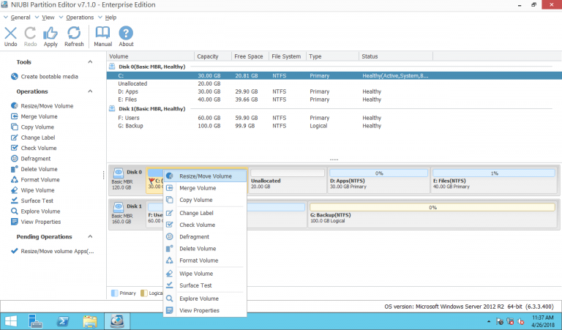The height and width of the screenshot is (330, 562).
Task: Collapse the Tools panel section
Action: click(90, 62)
